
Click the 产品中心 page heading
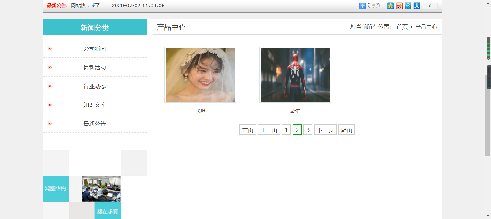(x=171, y=27)
